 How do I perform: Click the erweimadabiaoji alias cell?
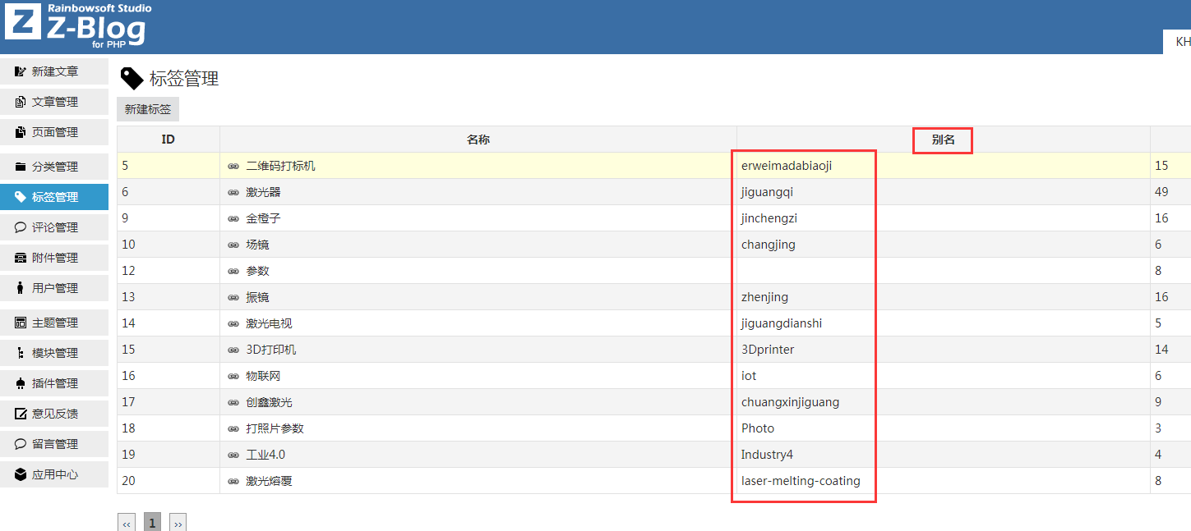[787, 166]
